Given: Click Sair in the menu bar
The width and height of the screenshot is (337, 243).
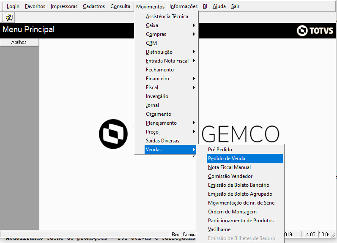Looking at the screenshot, I should [236, 6].
